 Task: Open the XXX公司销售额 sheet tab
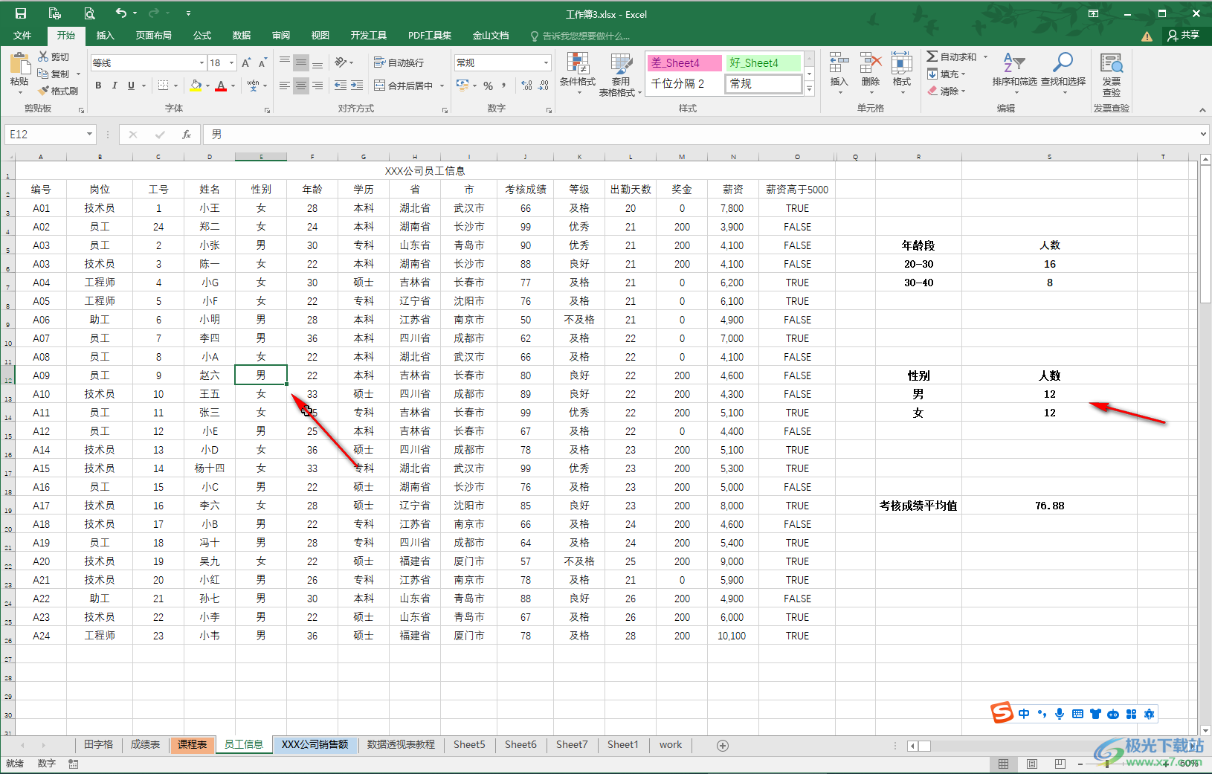(x=315, y=745)
